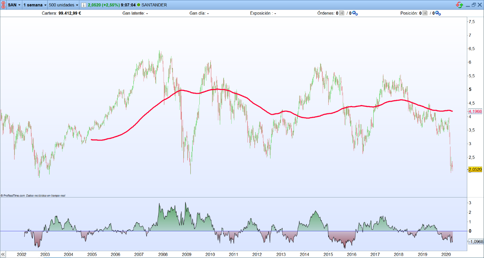
Task: Click the 5 price scale label
Action: click(x=471, y=89)
